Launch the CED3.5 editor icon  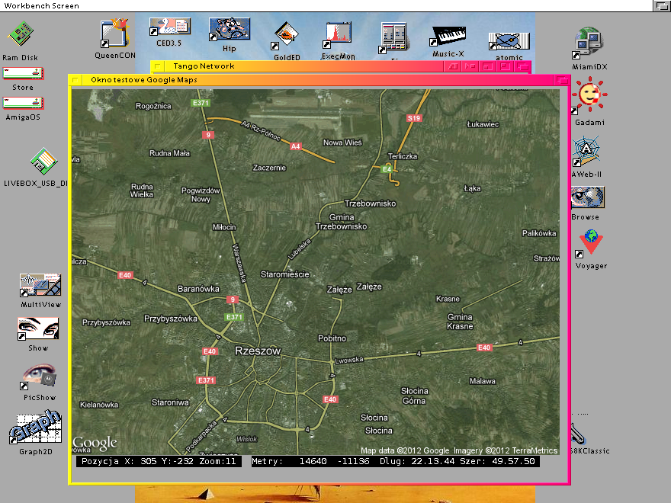coord(169,27)
